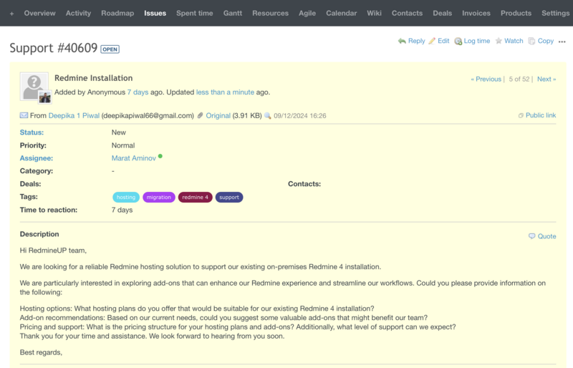Image resolution: width=573 pixels, height=368 pixels.
Task: Click the Edit pencil icon
Action: [x=432, y=41]
